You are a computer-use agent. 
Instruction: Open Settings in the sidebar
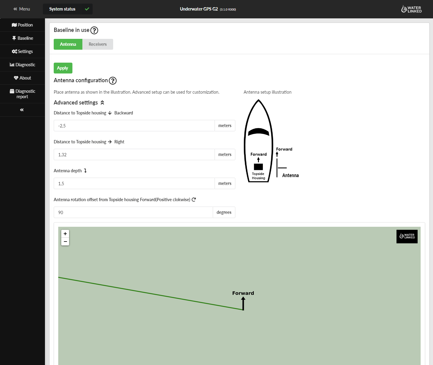pyautogui.click(x=22, y=51)
